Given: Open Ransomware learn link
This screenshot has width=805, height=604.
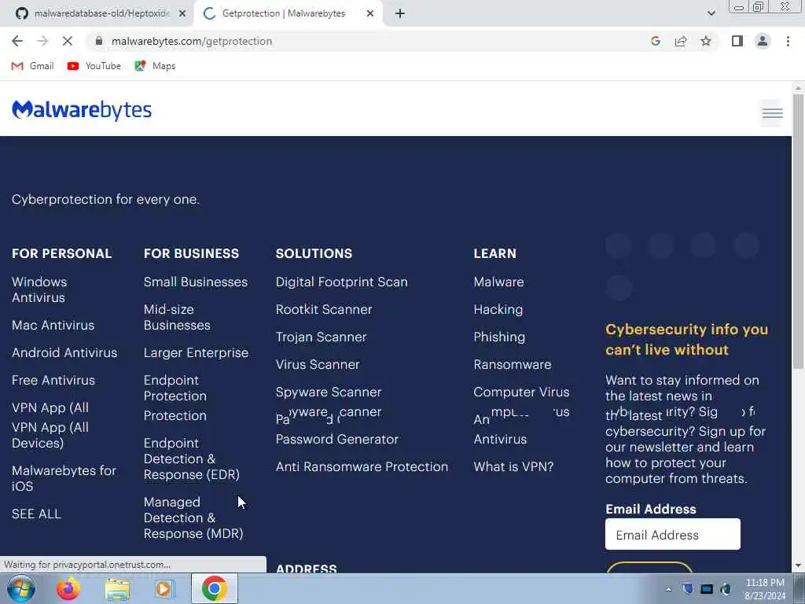Looking at the screenshot, I should tap(513, 365).
